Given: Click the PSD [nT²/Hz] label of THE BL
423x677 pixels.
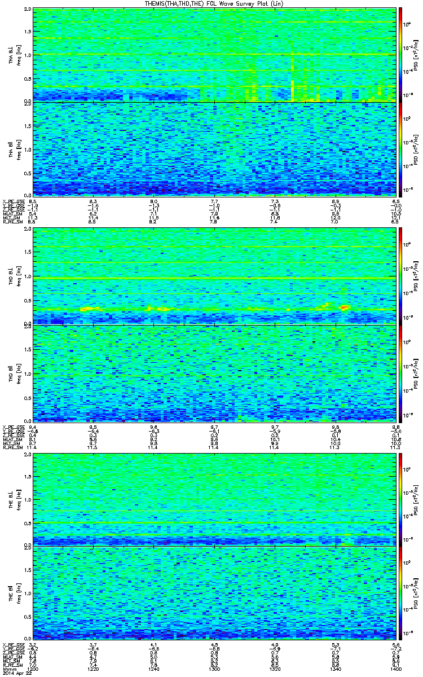Looking at the screenshot, I should click(x=416, y=499).
